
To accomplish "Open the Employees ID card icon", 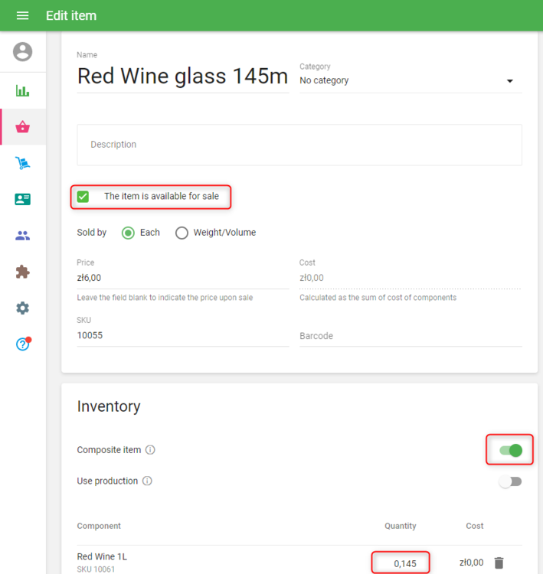I will [x=23, y=199].
